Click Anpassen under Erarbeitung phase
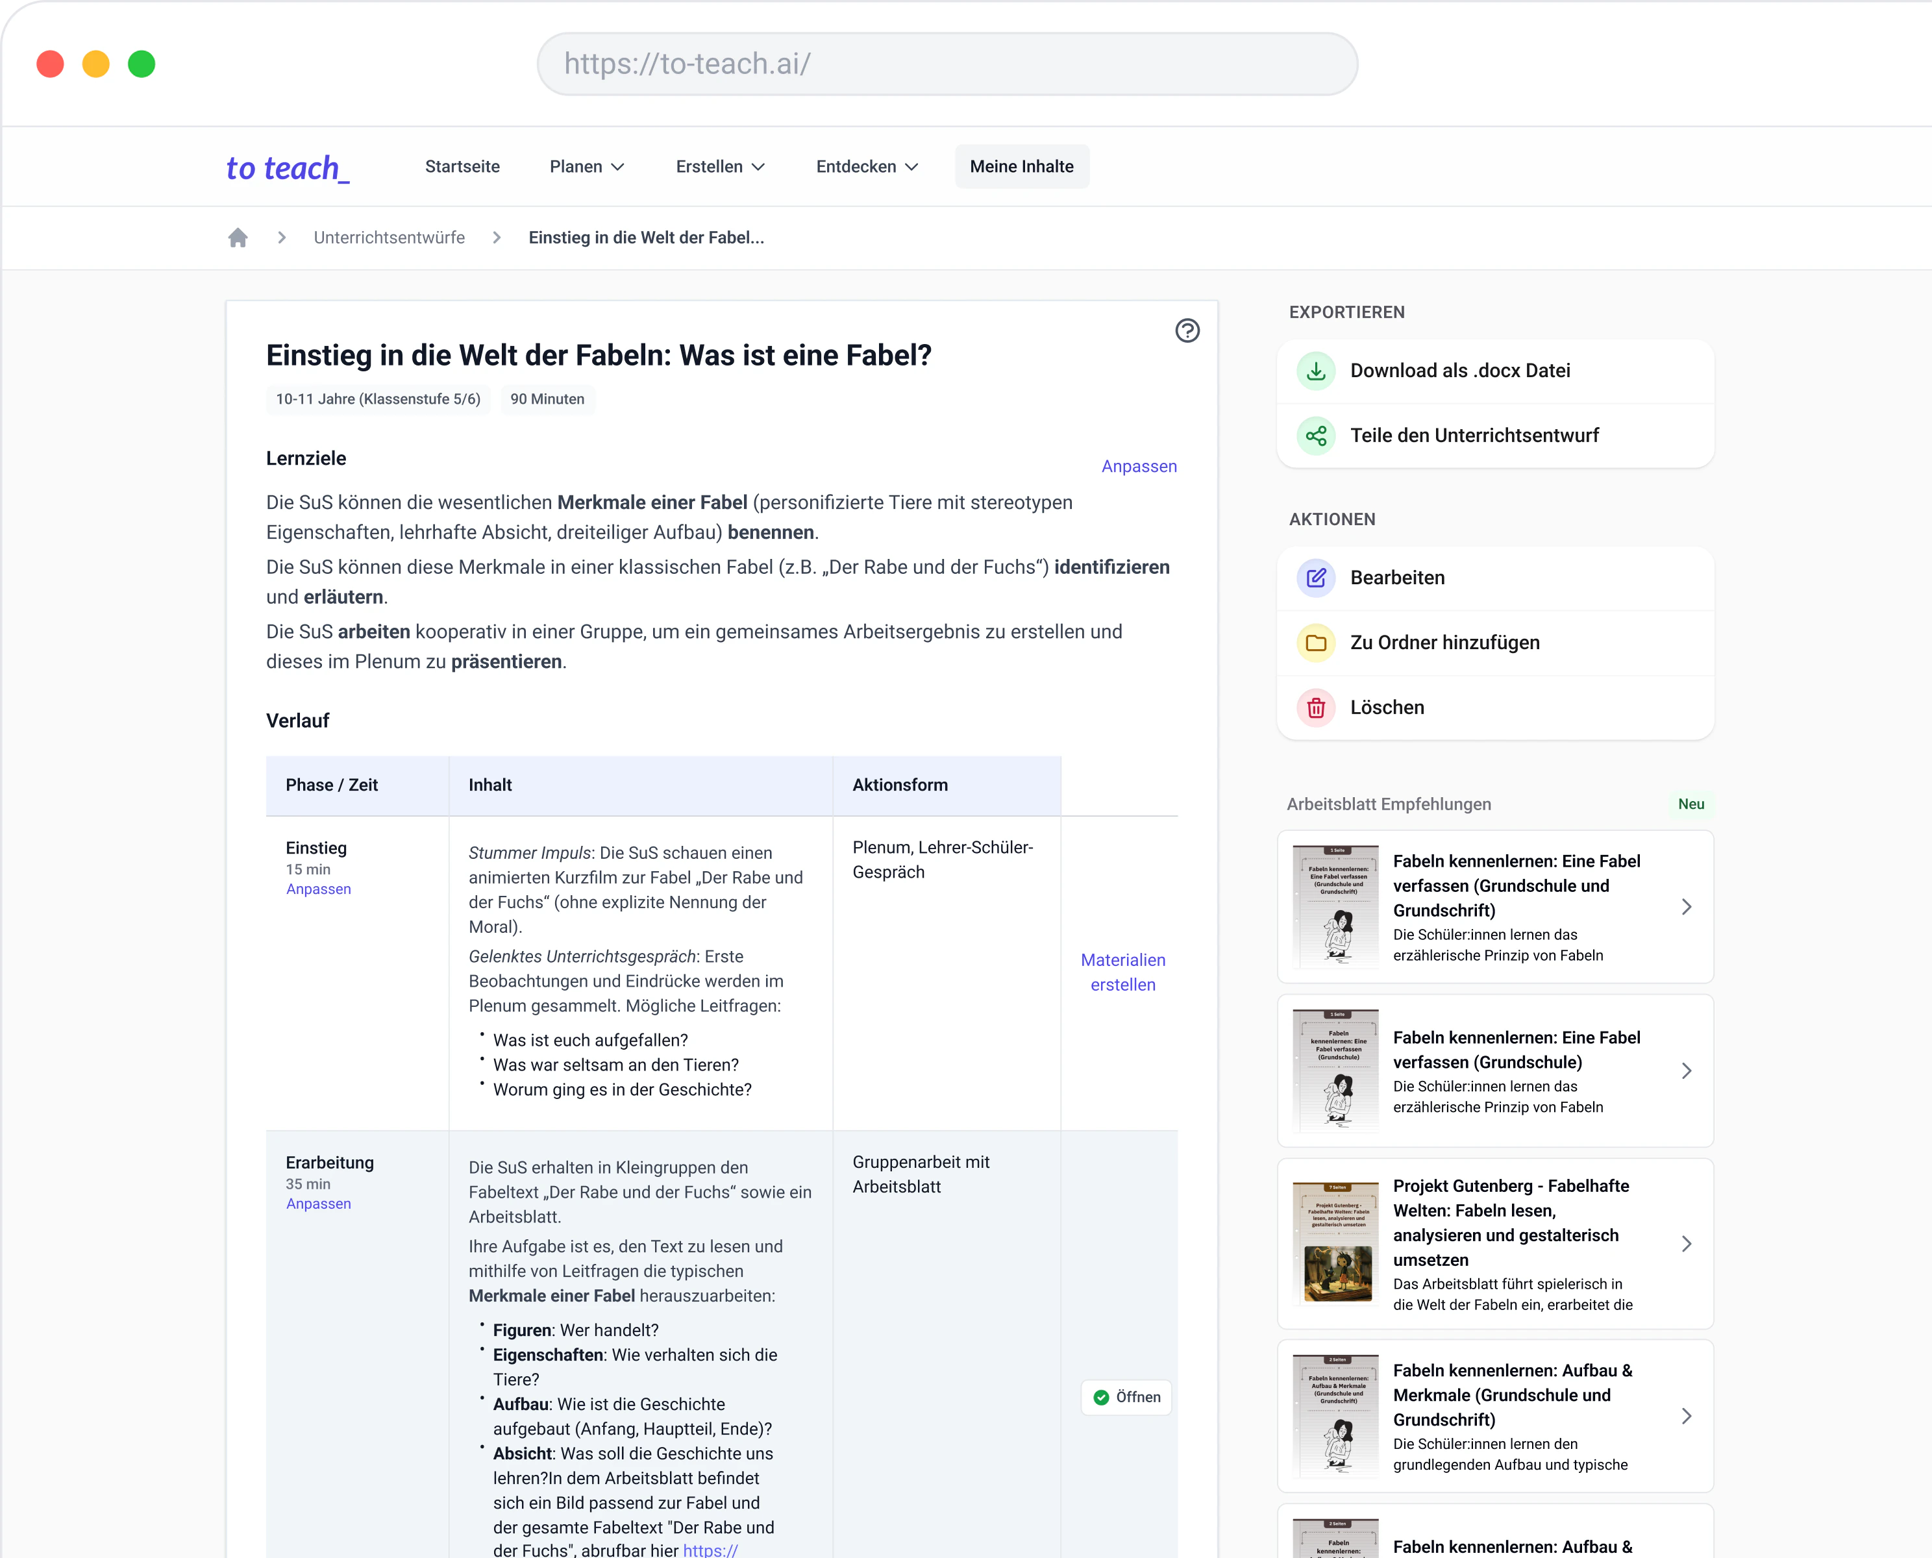This screenshot has height=1558, width=1932. tap(319, 1204)
